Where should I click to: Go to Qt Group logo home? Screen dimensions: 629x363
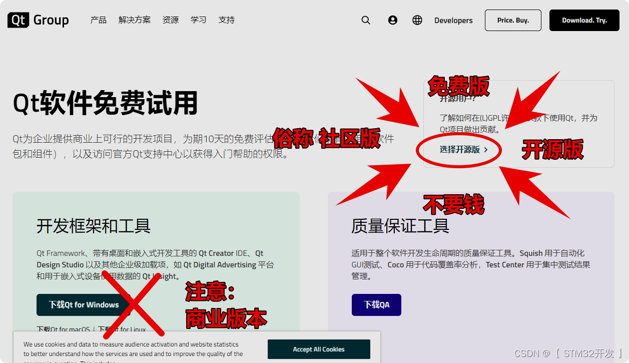pyautogui.click(x=39, y=20)
